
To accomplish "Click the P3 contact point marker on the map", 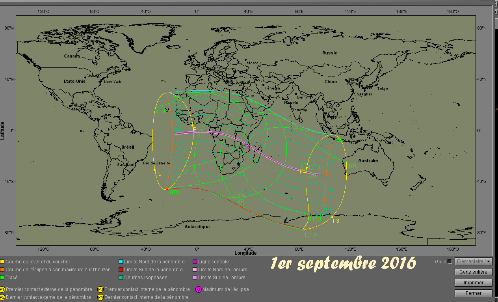I will pyautogui.click(x=332, y=217).
